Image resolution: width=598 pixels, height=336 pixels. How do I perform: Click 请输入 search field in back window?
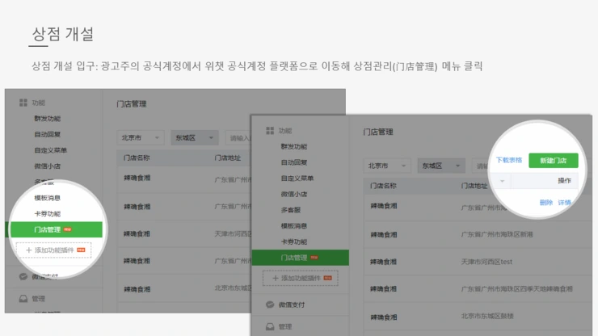click(x=238, y=137)
